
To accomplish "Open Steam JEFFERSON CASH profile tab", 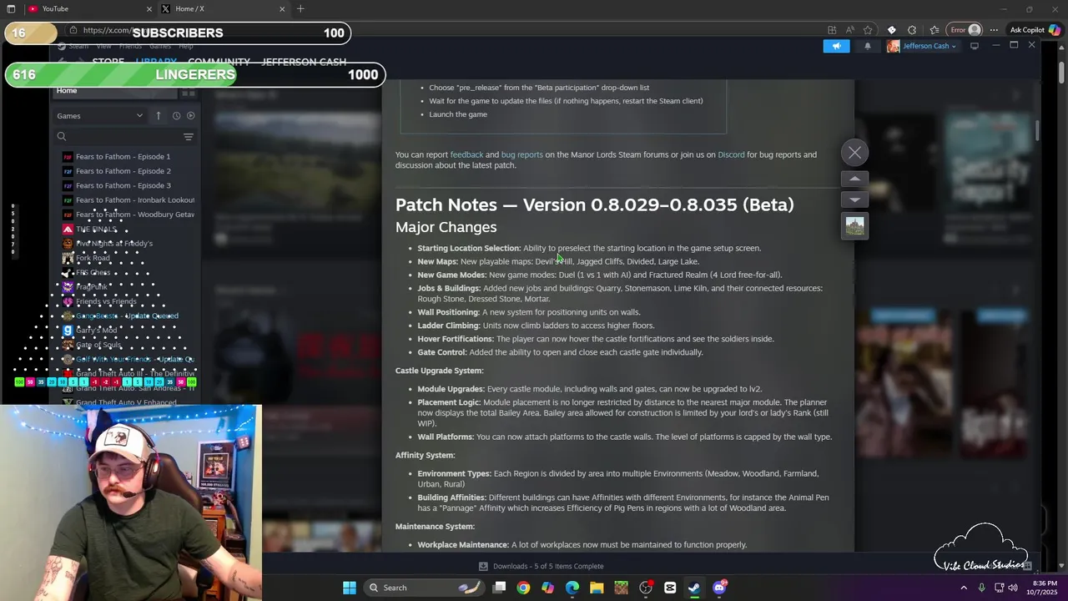I will [304, 62].
